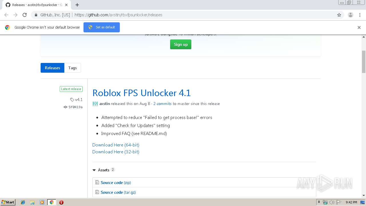Download Source code (tar.gz)
The image size is (366, 206).
(118, 192)
